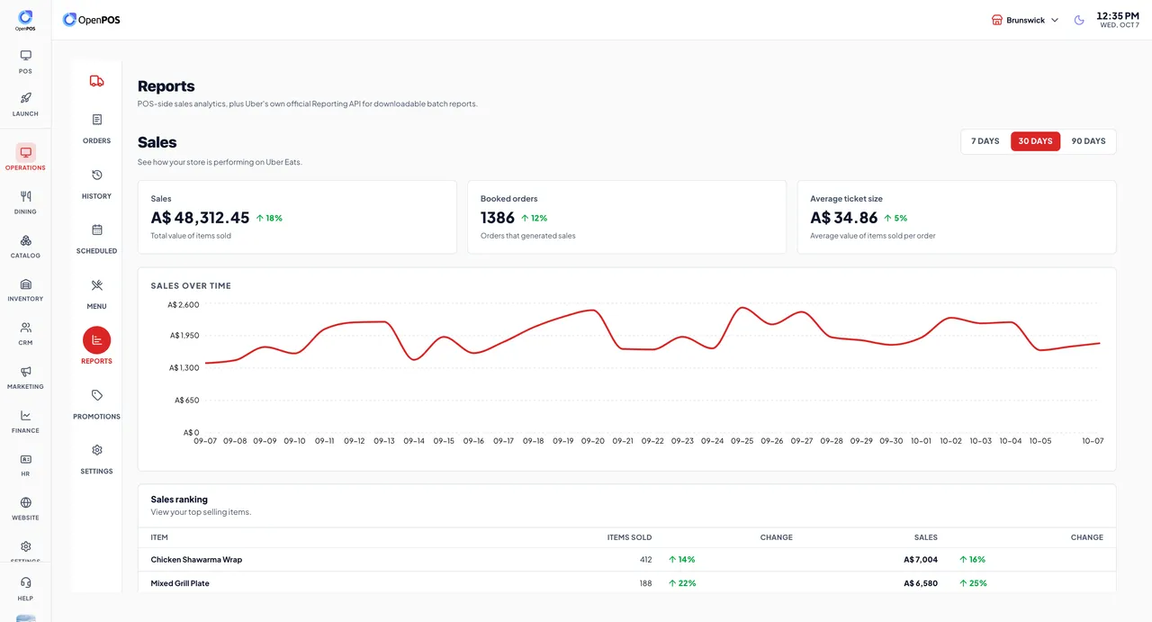
Task: Switch to 7 DAYS range
Action: (x=985, y=141)
